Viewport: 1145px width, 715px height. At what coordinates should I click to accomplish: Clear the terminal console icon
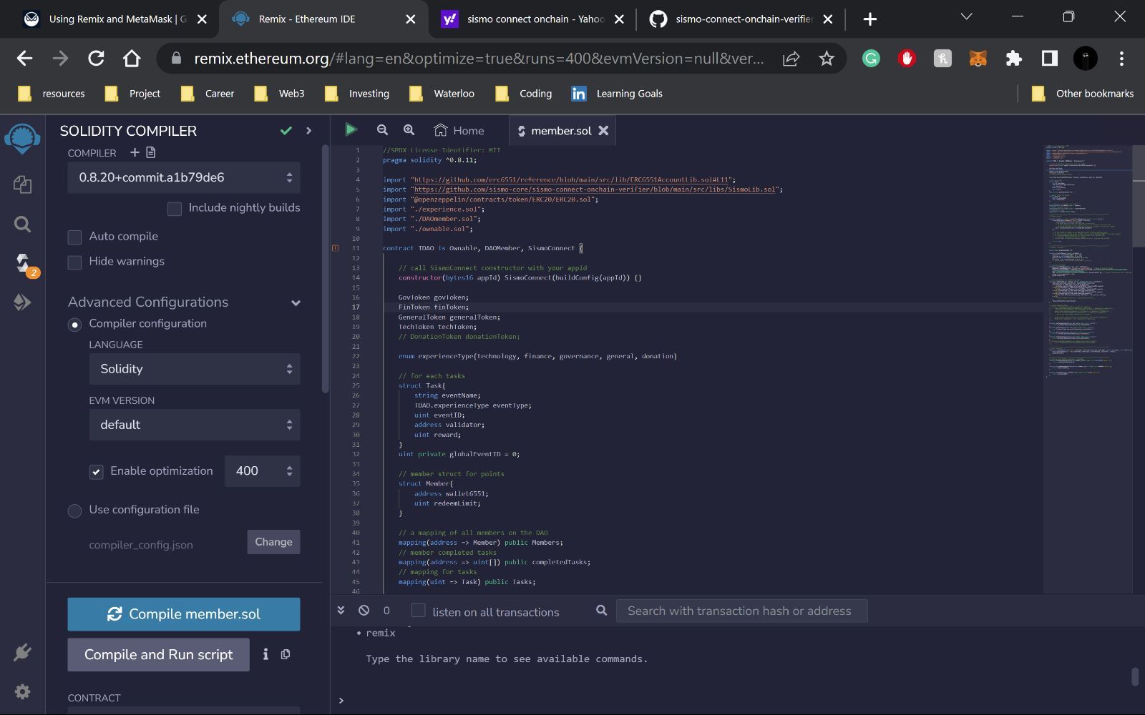click(364, 610)
